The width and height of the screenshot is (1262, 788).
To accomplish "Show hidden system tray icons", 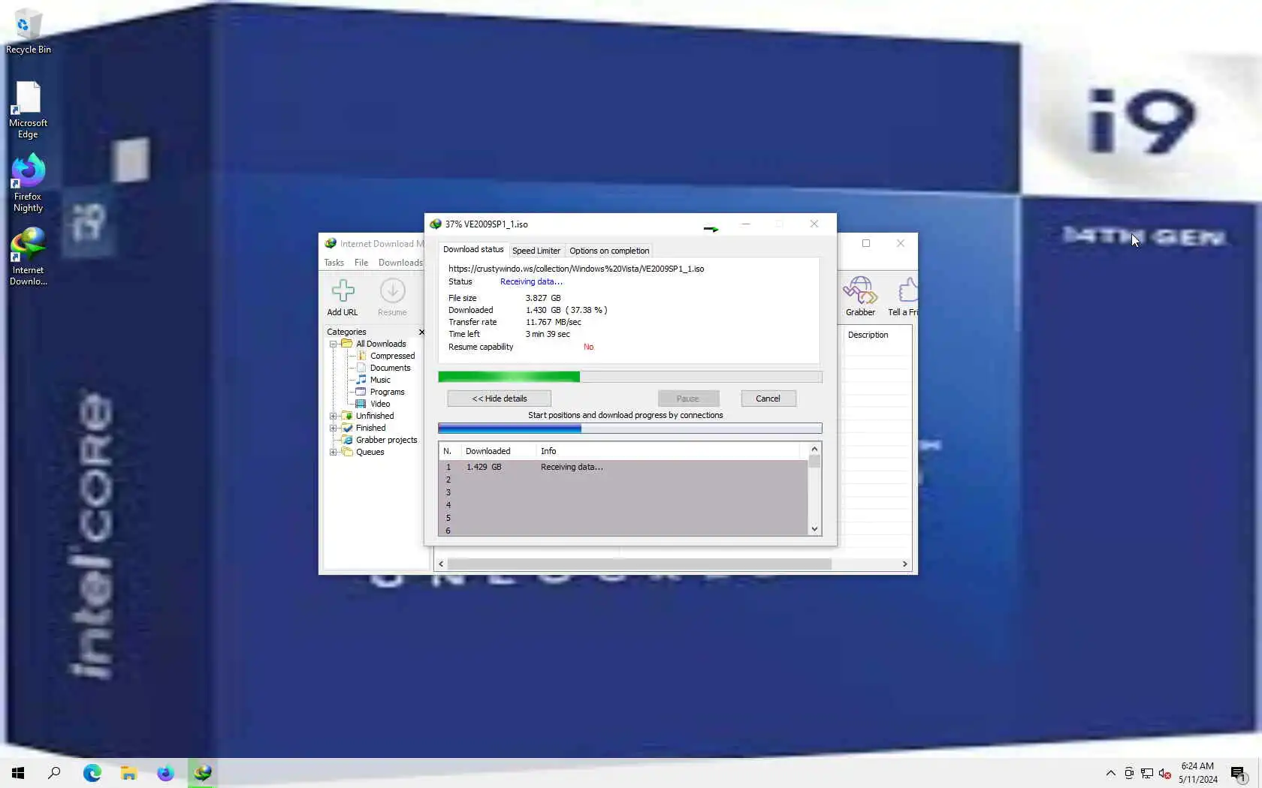I will pyautogui.click(x=1110, y=773).
